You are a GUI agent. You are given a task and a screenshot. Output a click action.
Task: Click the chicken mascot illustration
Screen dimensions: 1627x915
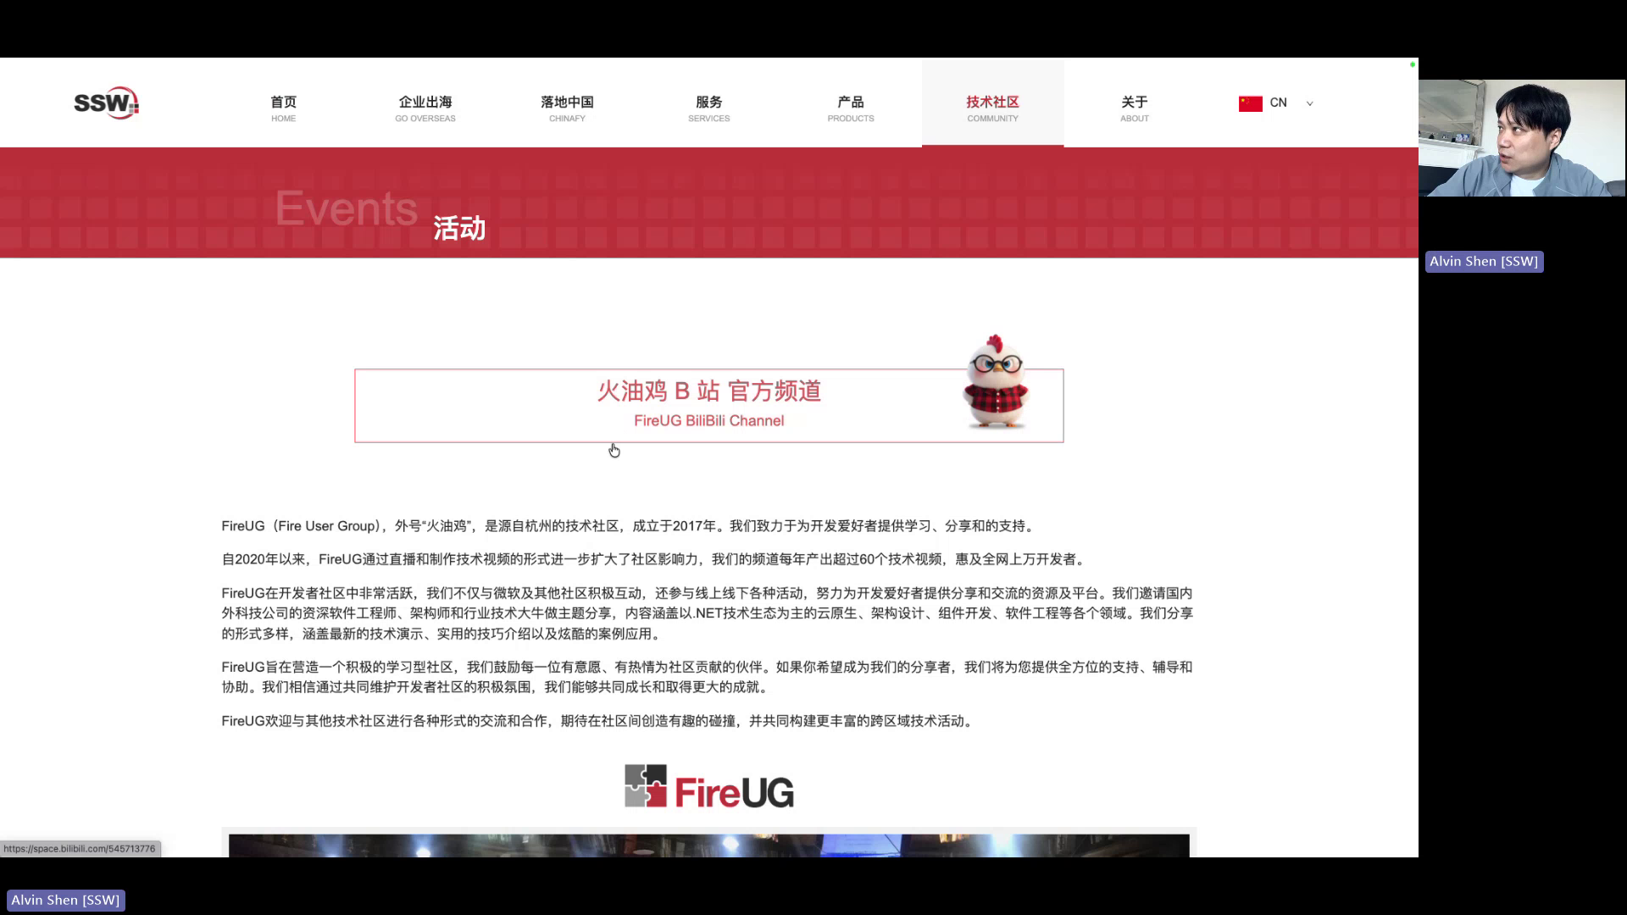(997, 384)
